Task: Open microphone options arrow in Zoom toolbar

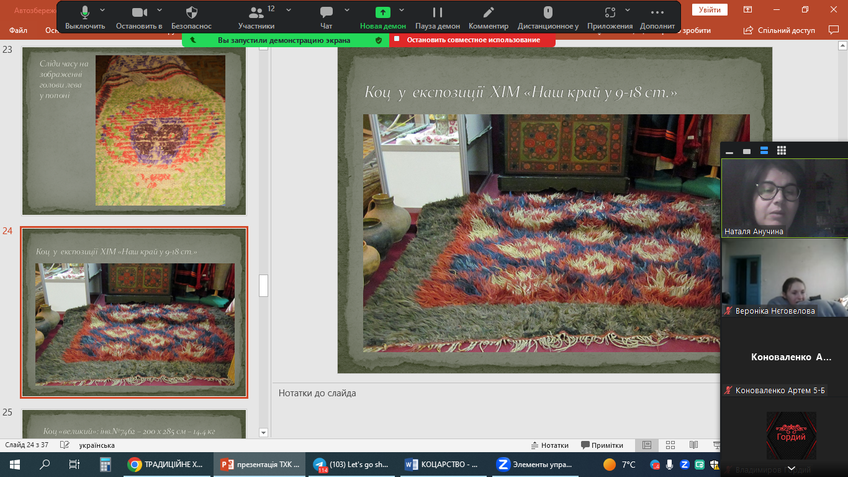Action: coord(102,11)
